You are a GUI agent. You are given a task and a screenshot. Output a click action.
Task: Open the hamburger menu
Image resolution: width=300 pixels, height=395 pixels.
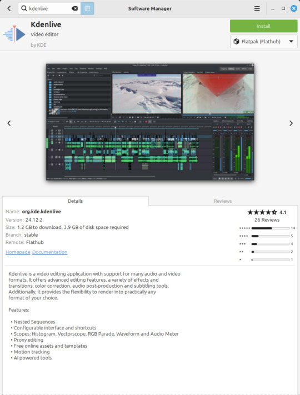point(257,8)
